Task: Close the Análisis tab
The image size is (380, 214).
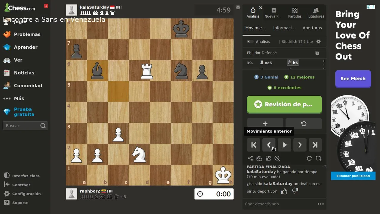Action: point(261,8)
